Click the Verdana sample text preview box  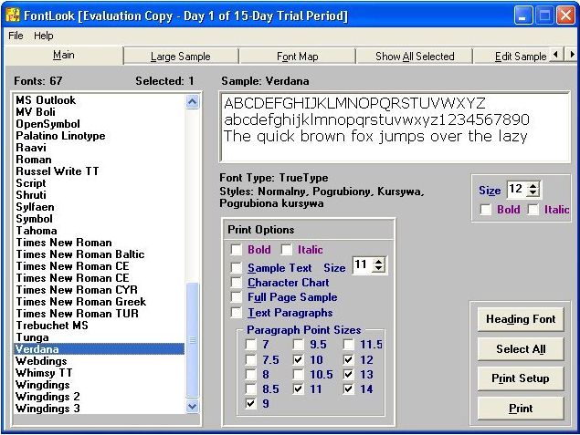click(x=395, y=128)
